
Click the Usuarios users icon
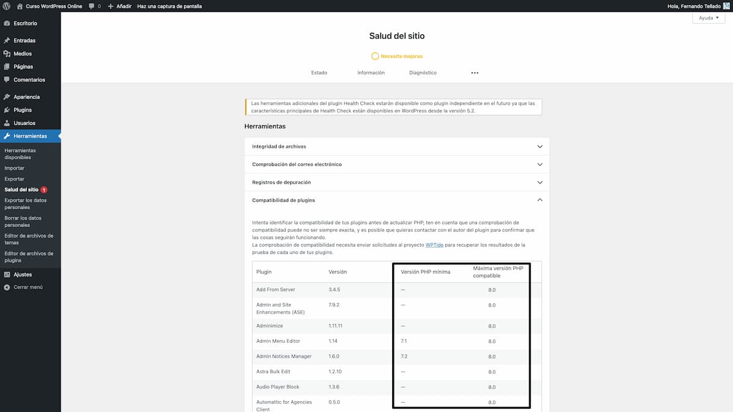coord(8,123)
